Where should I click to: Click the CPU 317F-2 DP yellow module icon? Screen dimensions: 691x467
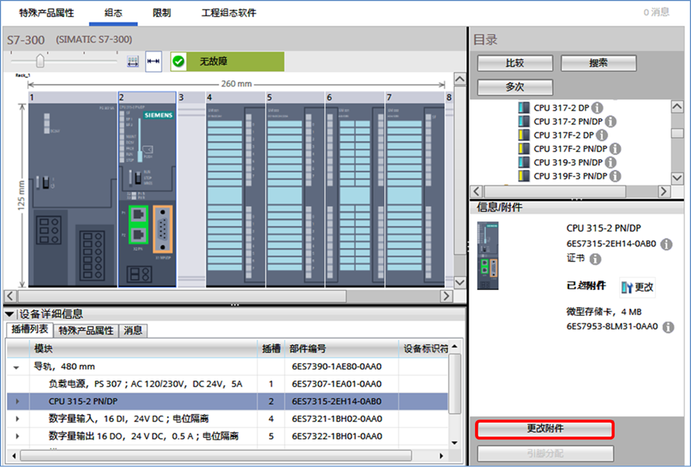(x=523, y=135)
